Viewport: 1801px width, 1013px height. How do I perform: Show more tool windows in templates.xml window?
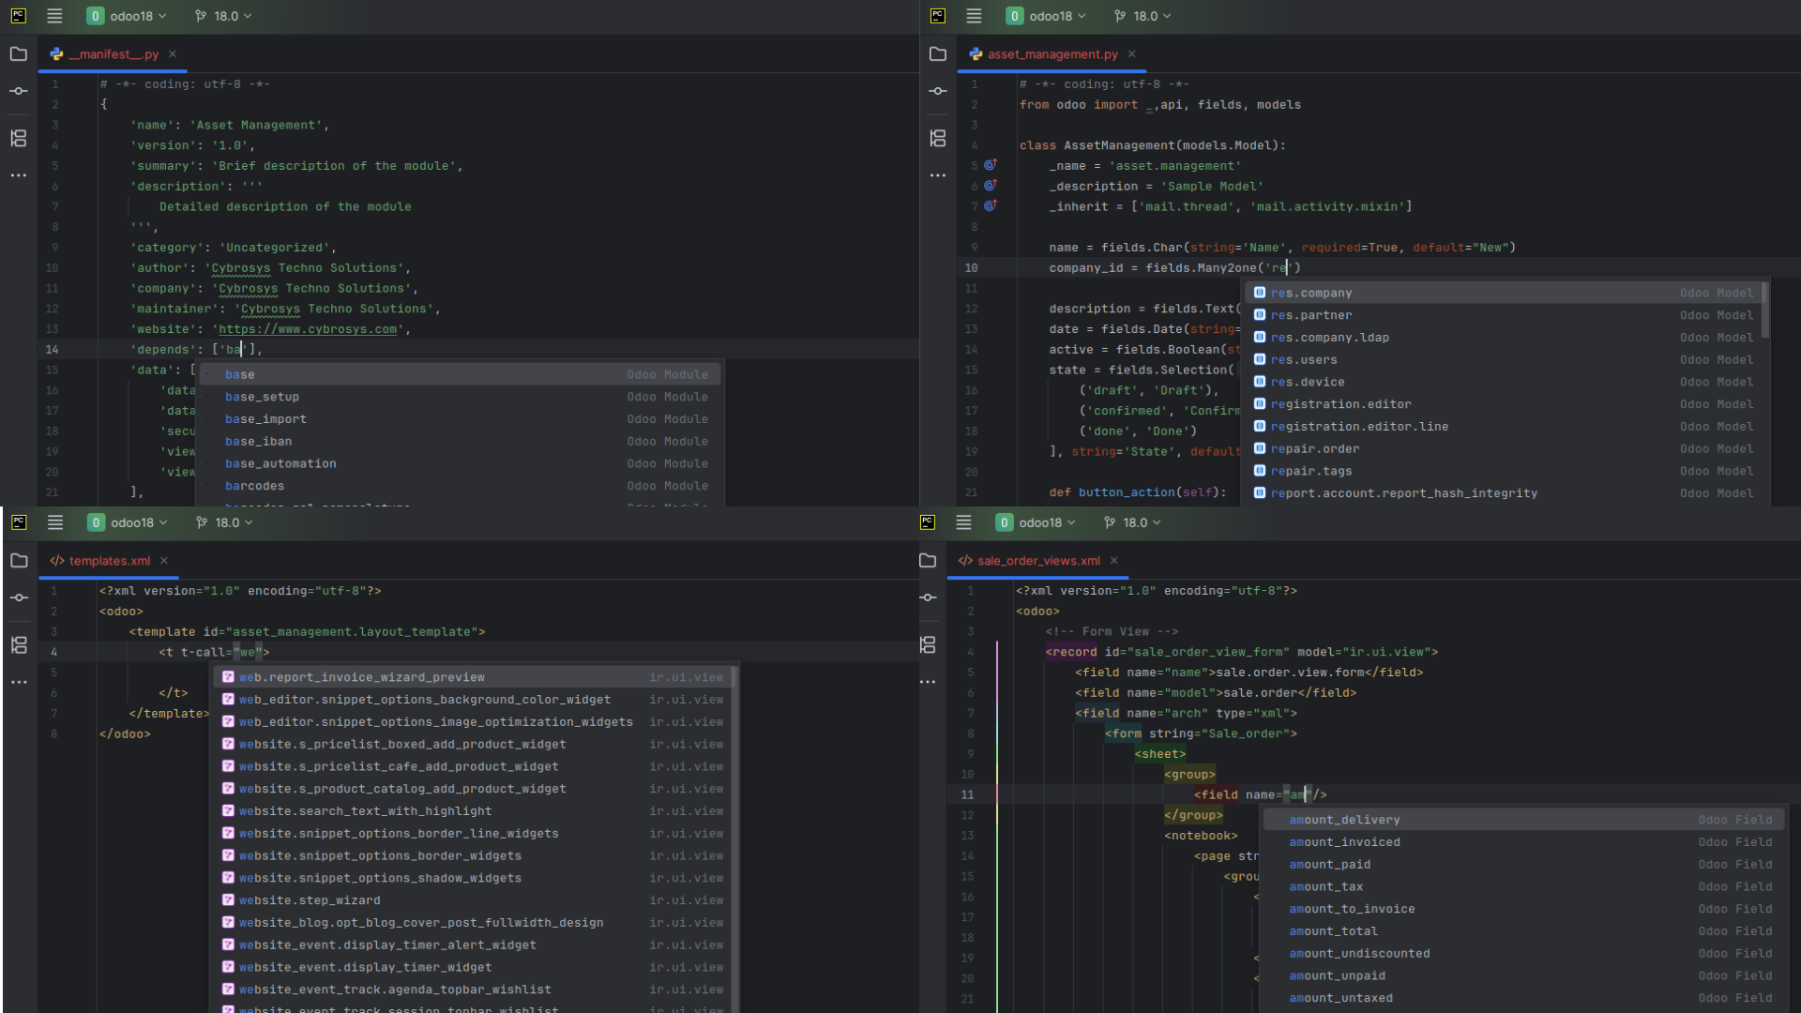coord(19,682)
